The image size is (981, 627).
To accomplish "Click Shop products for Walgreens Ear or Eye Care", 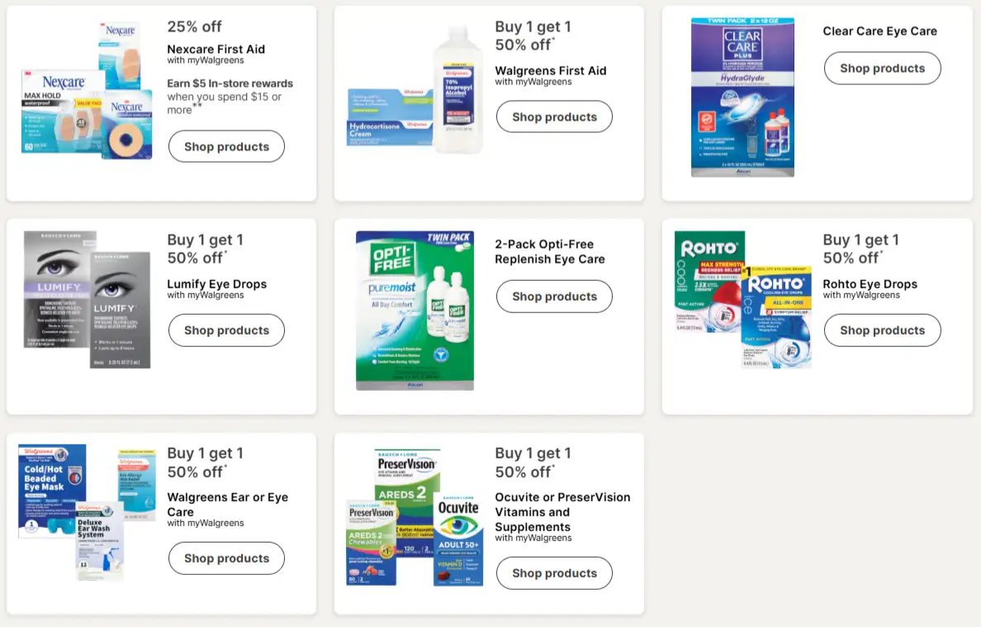I will (226, 558).
